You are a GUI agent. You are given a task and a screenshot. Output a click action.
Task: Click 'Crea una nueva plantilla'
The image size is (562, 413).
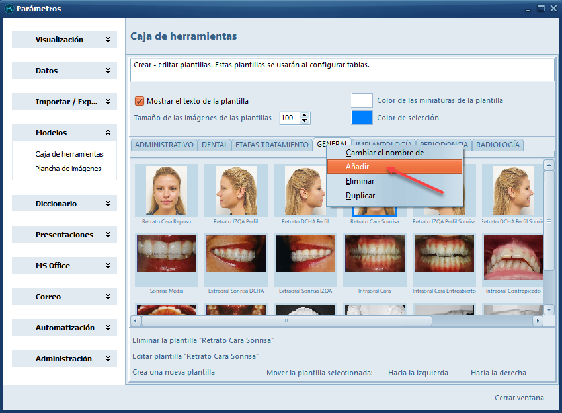coord(173,372)
